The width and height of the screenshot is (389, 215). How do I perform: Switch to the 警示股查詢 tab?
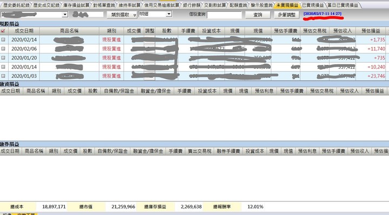(261, 5)
